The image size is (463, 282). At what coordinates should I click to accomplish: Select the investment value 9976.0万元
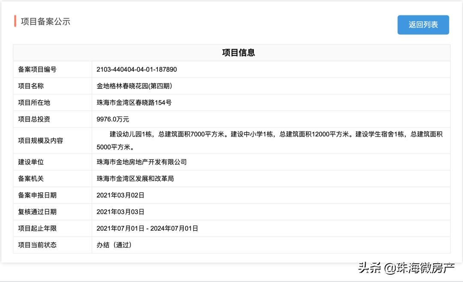point(113,119)
